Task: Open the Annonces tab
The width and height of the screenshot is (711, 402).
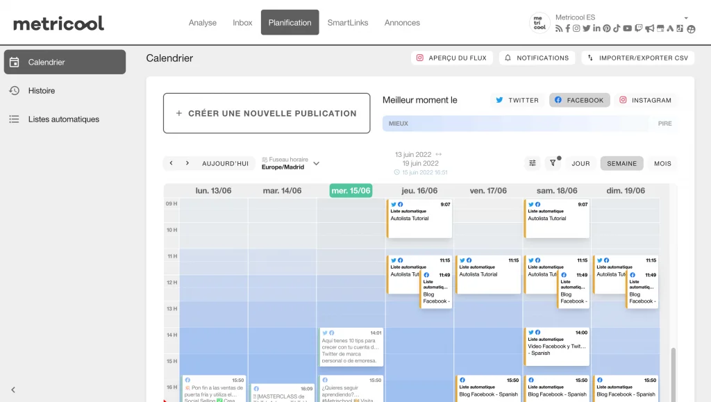Action: coord(402,23)
